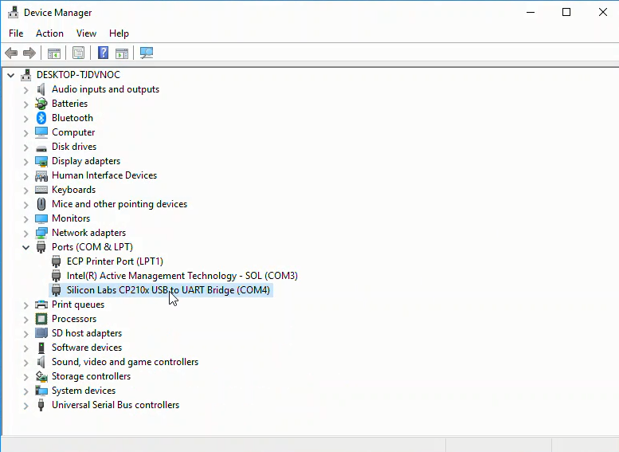Select the Monitors category label
Viewport: 619px width, 452px height.
[x=71, y=218]
